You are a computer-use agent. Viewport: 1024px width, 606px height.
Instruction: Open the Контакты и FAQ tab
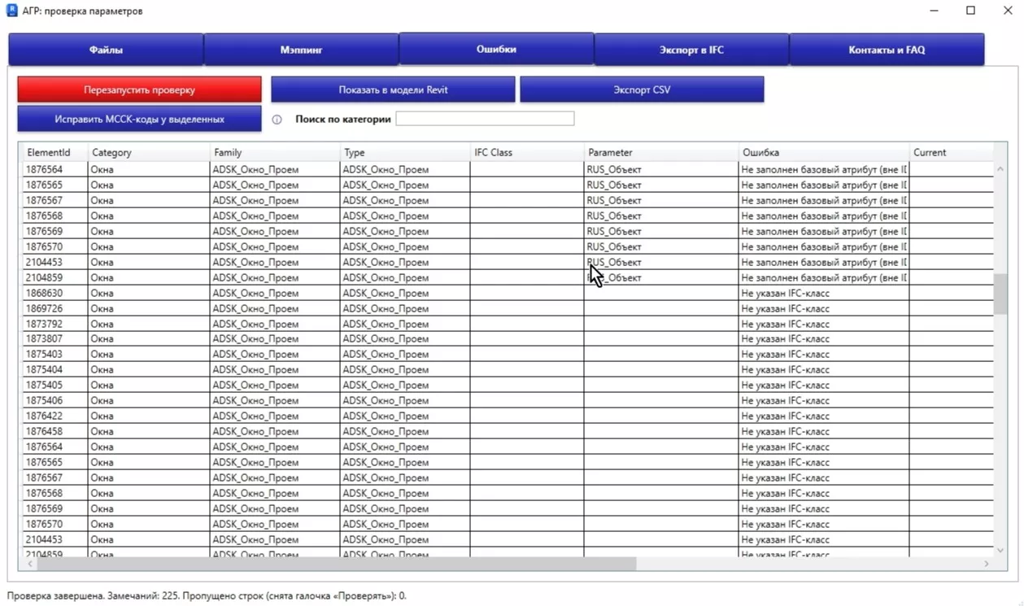coord(887,50)
